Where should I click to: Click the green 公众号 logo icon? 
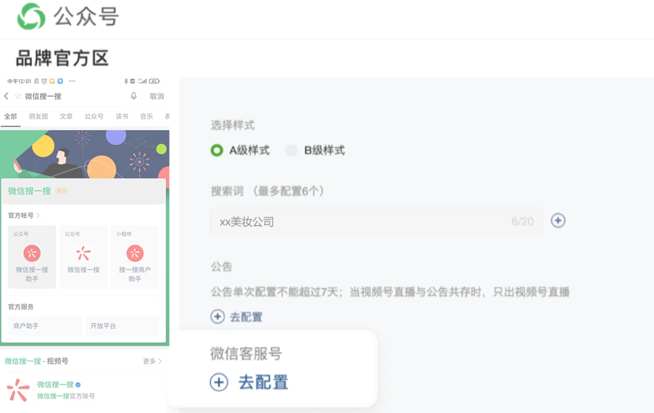(x=31, y=17)
